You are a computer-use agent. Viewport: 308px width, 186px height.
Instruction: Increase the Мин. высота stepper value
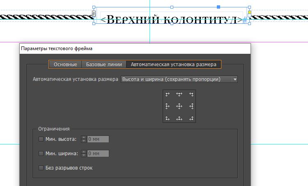(x=84, y=138)
